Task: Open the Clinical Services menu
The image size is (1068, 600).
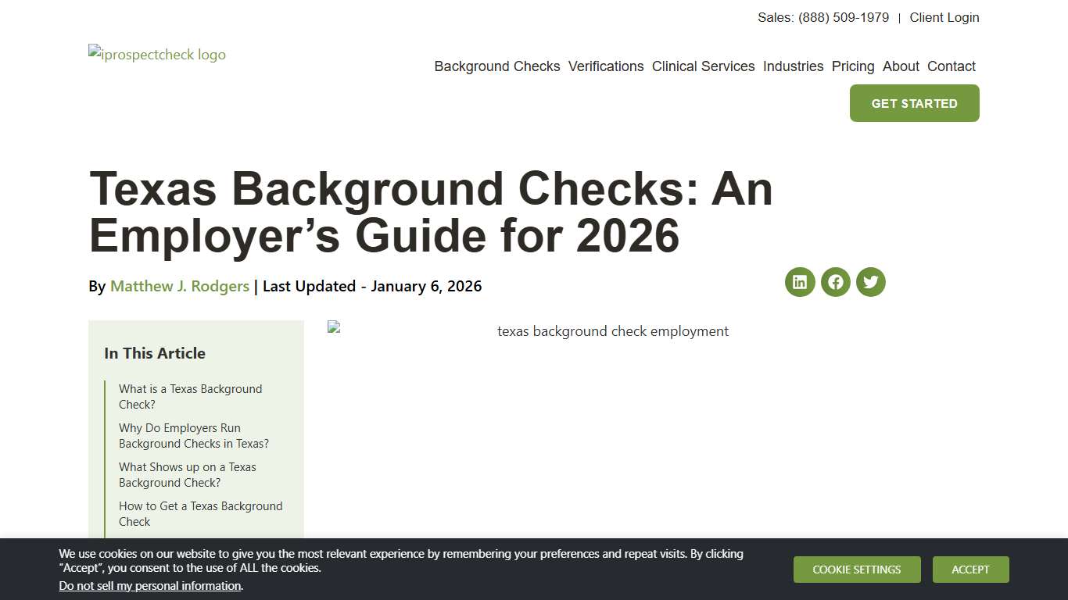Action: [x=703, y=66]
